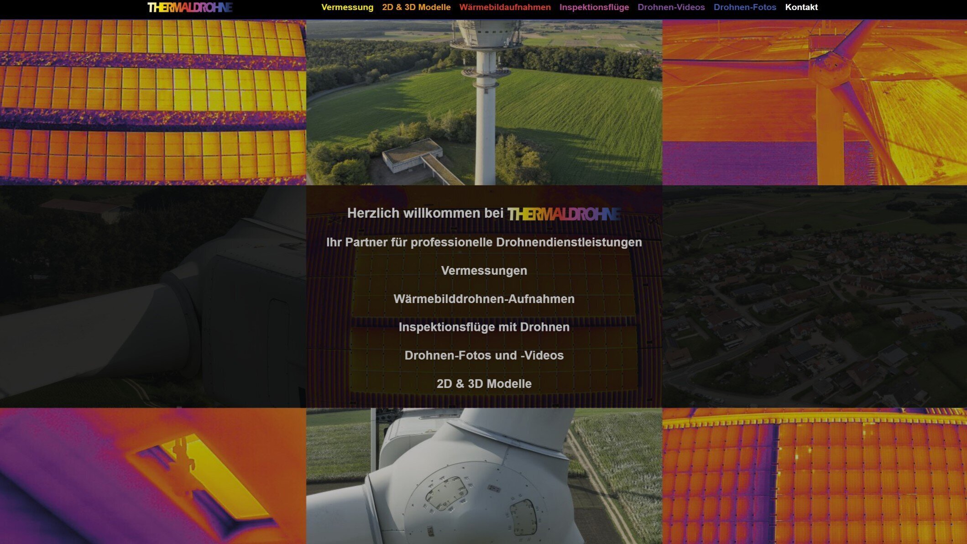Click Wärmebilddrohnen-Aufnahmen in the welcome panel
Image resolution: width=967 pixels, height=544 pixels.
(x=484, y=299)
